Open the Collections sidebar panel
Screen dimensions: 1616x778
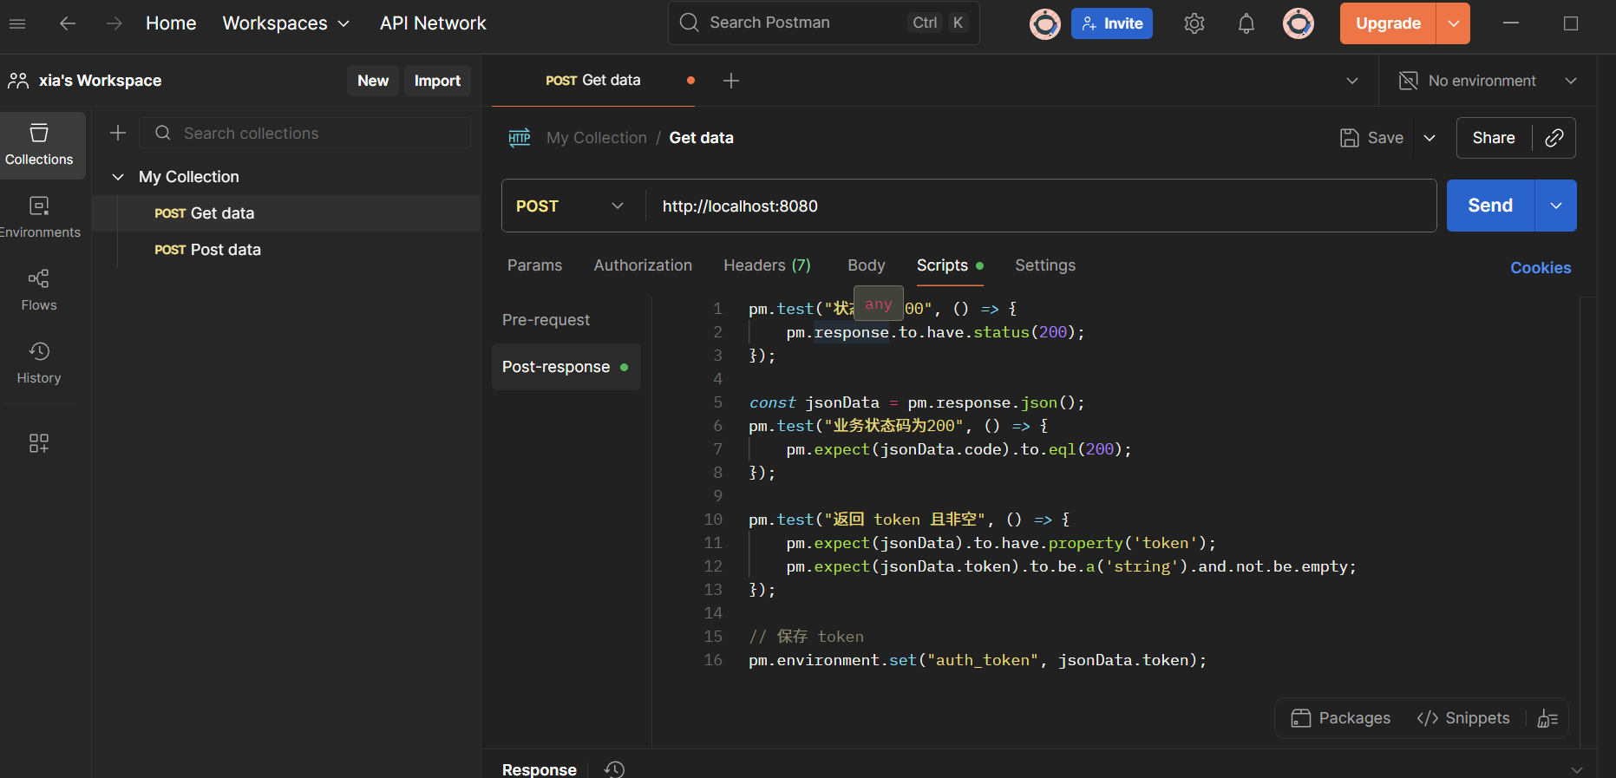pos(39,145)
